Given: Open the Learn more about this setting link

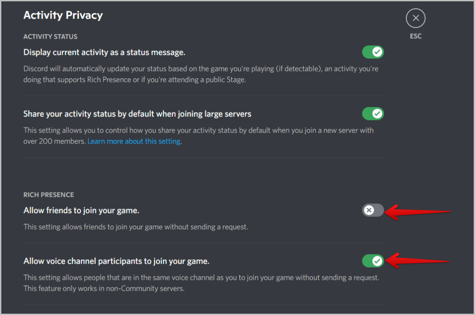Looking at the screenshot, I should [134, 141].
